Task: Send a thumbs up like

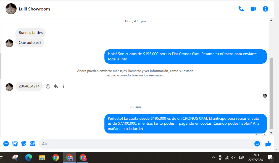Action: click(x=268, y=144)
